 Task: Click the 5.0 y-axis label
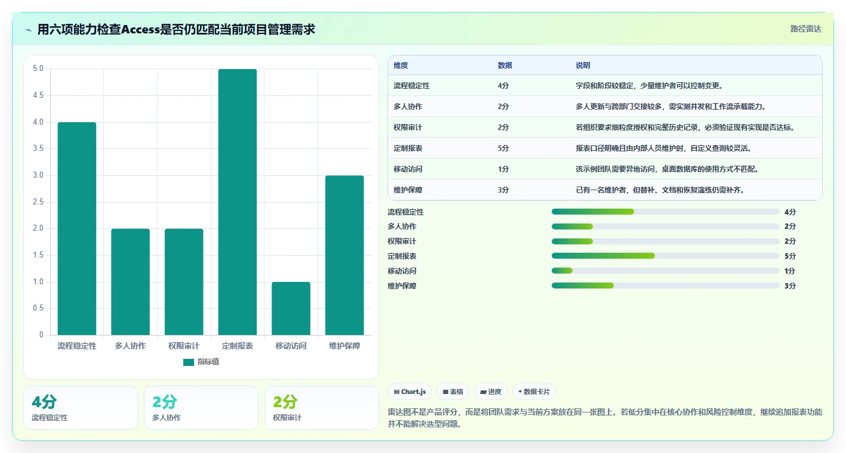(38, 69)
